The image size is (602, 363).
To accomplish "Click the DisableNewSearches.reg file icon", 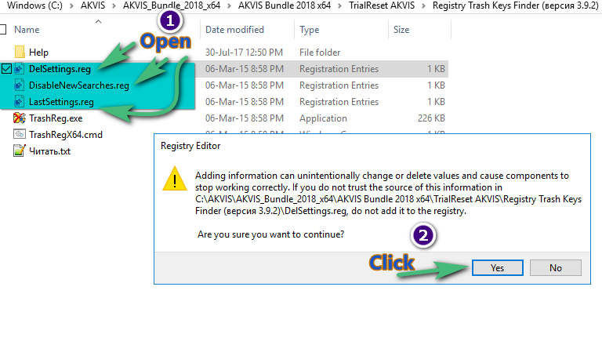I will click(20, 85).
